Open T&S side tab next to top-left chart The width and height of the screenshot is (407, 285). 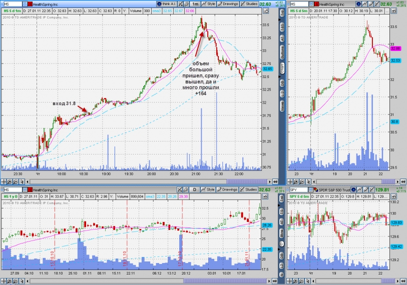coord(282,26)
